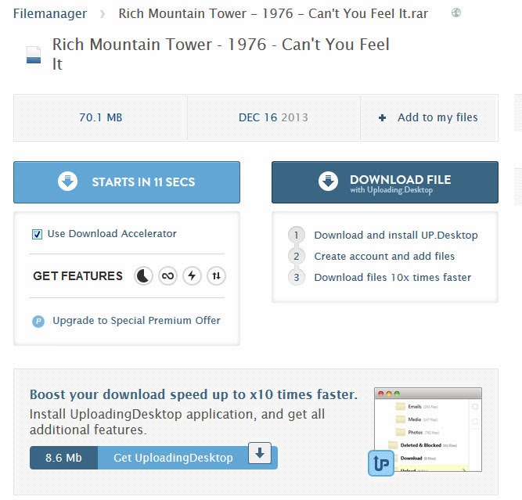Click the arrow icon on Download File button
522x500 pixels.
click(328, 182)
